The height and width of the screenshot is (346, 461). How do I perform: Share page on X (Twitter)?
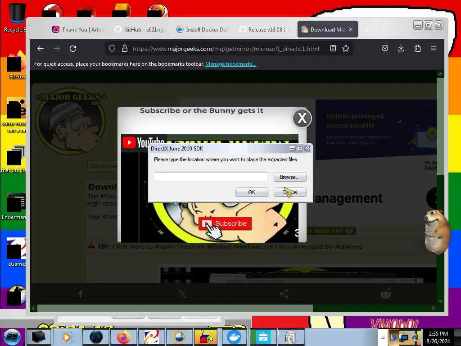tap(182, 294)
